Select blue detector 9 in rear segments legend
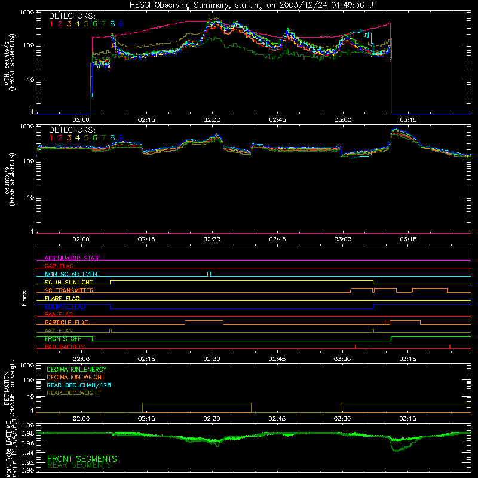The image size is (478, 478). [121, 138]
